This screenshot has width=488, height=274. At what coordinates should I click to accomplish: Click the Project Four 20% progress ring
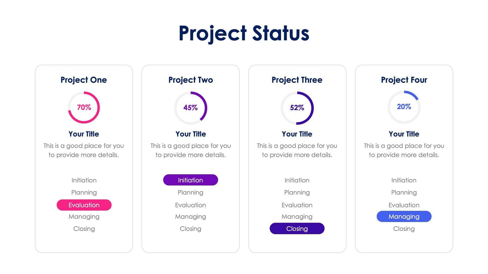(404, 107)
